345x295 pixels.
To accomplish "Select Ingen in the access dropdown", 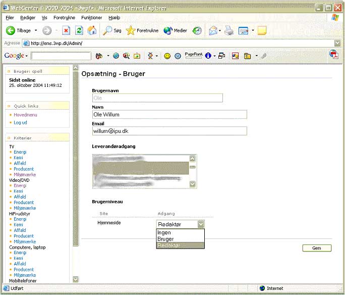I will pos(181,232).
